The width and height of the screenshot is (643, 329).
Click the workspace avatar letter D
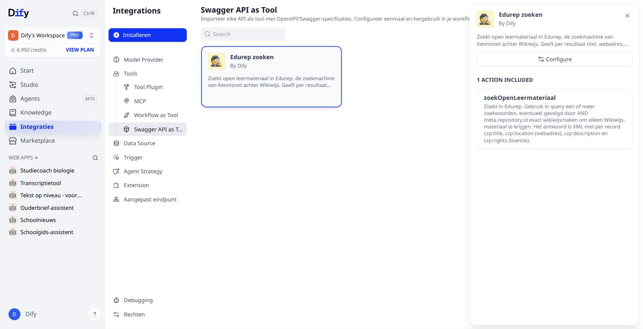[13, 35]
